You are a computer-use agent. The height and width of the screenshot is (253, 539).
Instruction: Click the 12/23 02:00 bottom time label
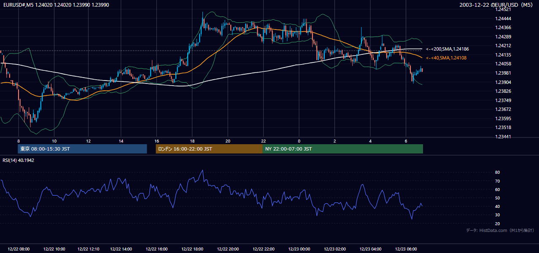pyautogui.click(x=334, y=249)
